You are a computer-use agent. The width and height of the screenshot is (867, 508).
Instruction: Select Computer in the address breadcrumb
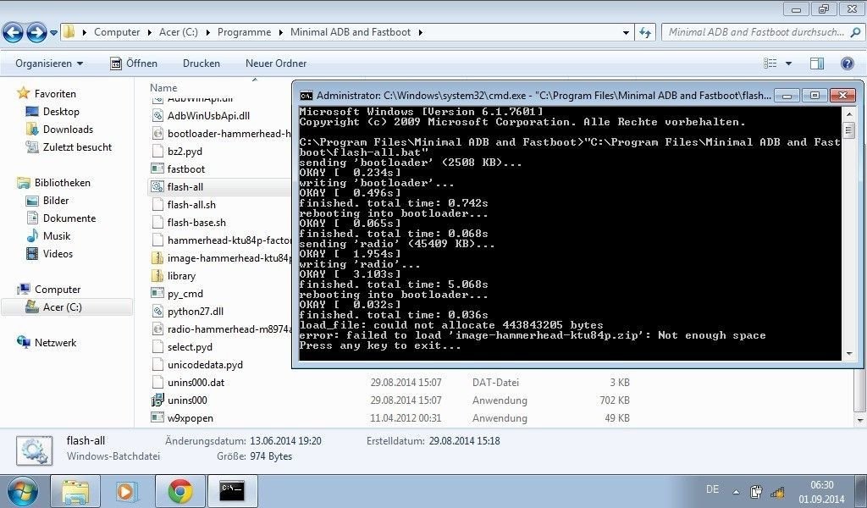pyautogui.click(x=117, y=32)
